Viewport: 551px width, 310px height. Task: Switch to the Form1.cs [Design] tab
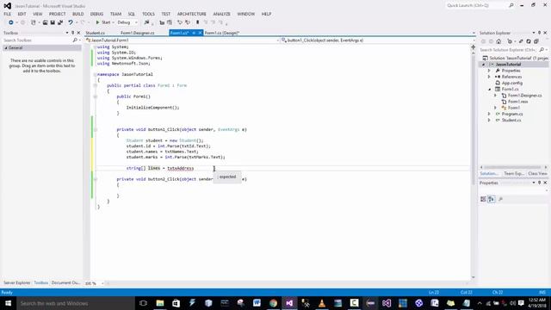point(222,33)
